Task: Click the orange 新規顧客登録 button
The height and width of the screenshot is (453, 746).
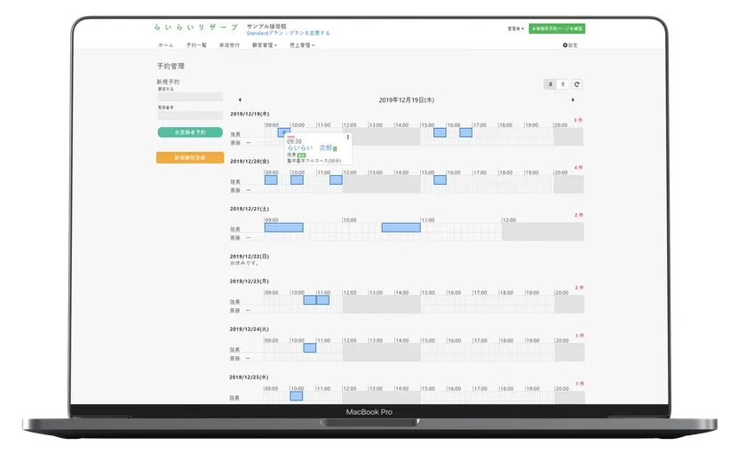Action: pyautogui.click(x=190, y=157)
